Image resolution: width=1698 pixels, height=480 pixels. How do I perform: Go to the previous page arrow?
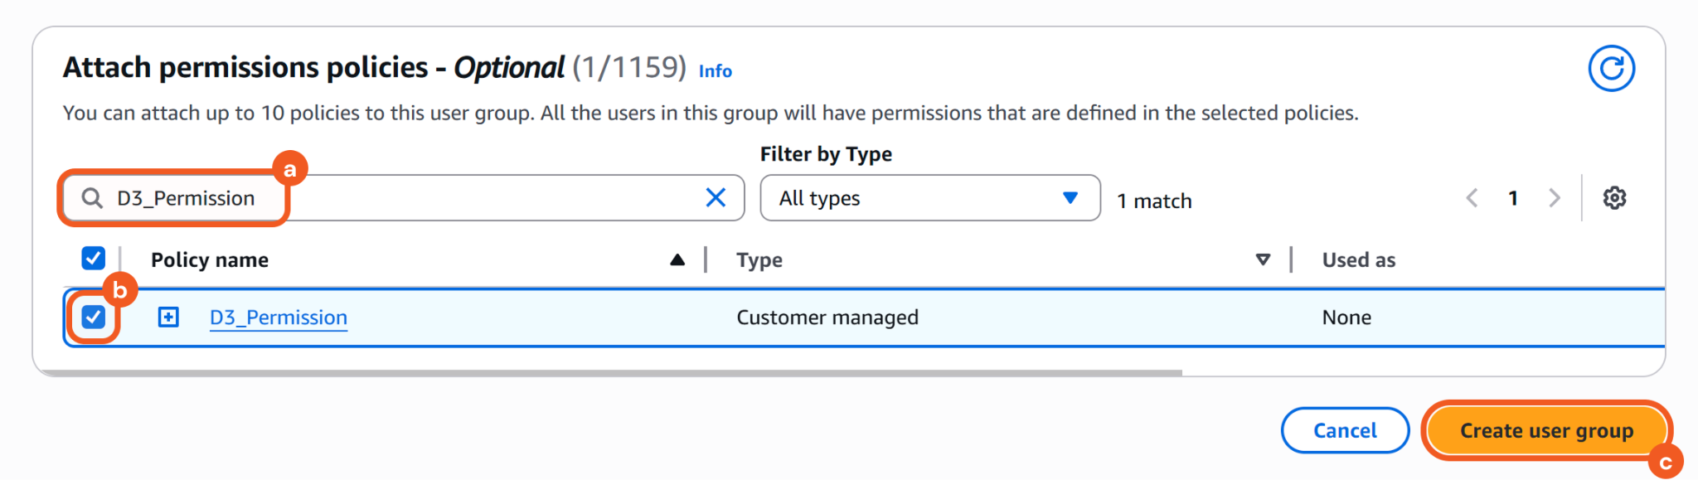click(x=1472, y=198)
